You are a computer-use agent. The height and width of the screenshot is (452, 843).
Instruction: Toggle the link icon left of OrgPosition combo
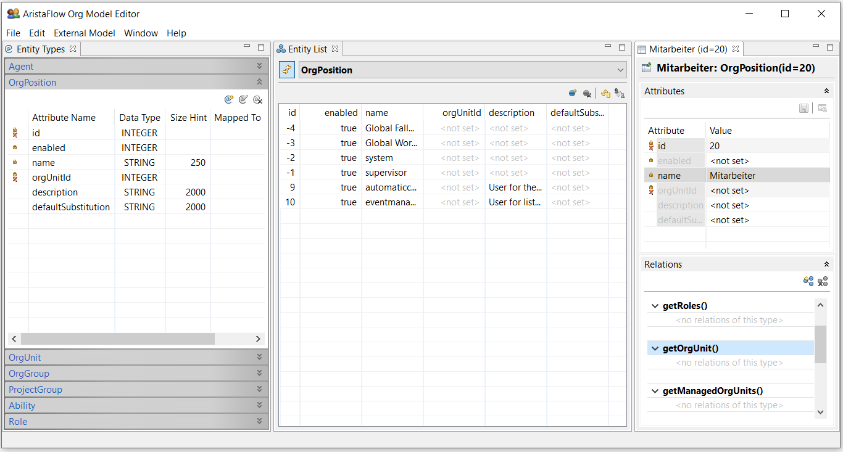pos(287,70)
